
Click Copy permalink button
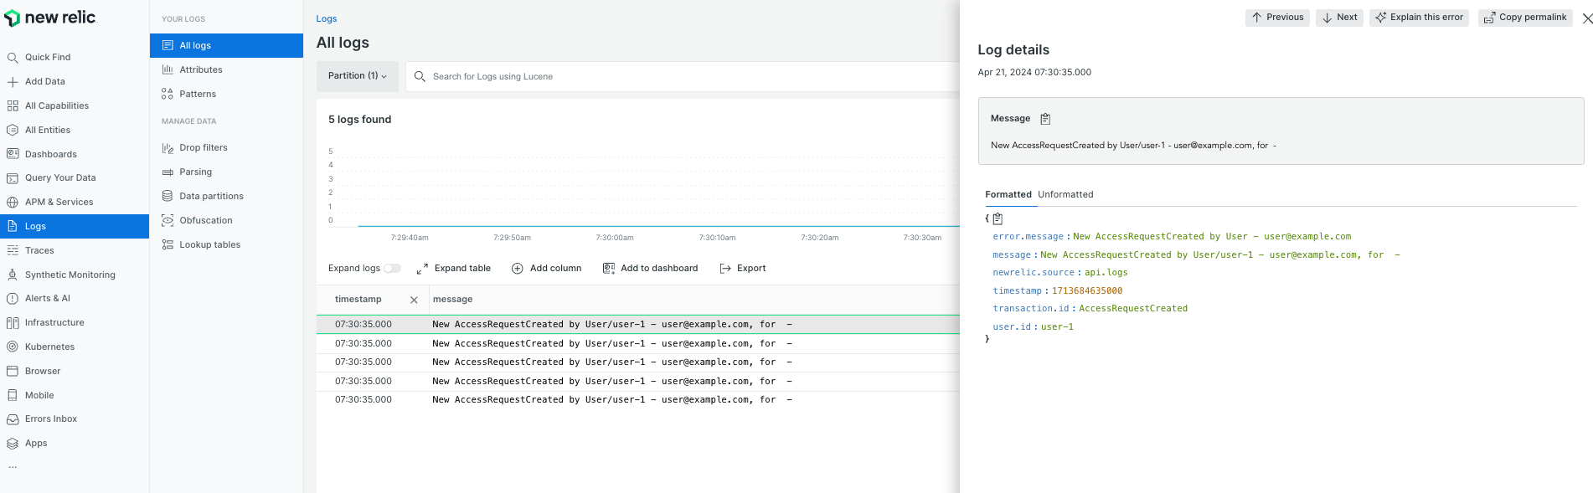point(1524,18)
